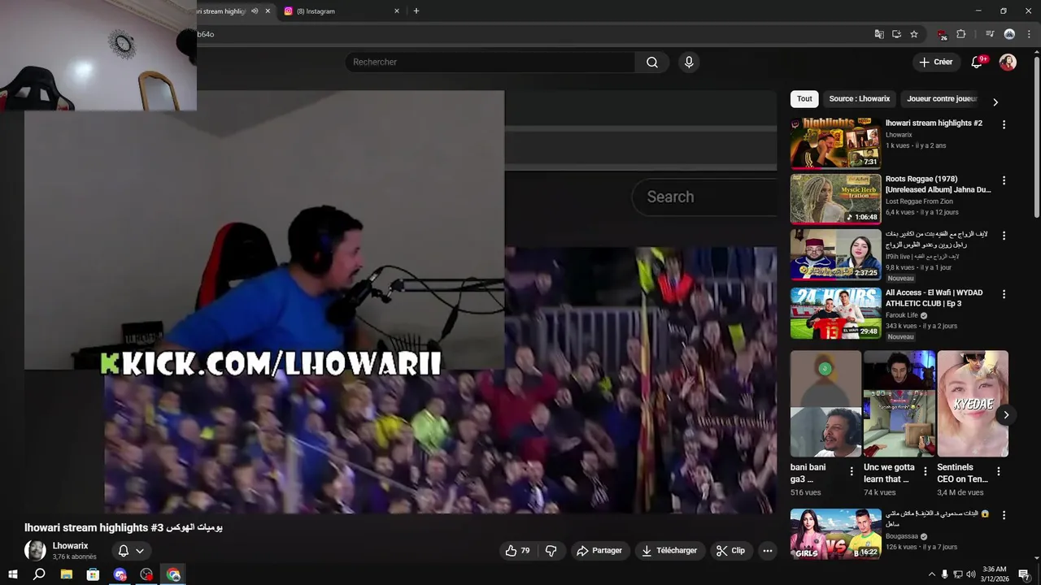Open the volume control in system tray
This screenshot has height=585, width=1041.
tap(970, 574)
